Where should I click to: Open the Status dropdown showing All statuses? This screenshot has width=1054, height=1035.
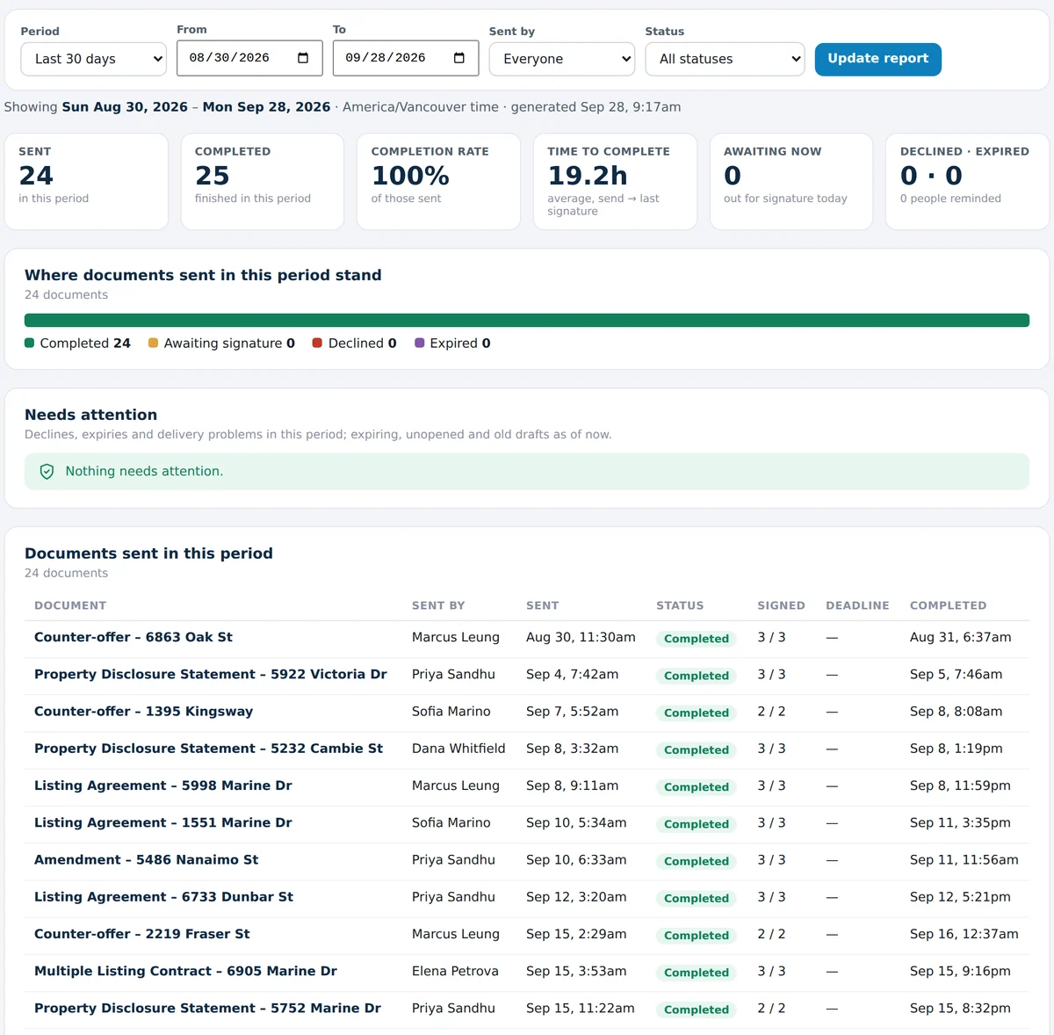click(725, 59)
